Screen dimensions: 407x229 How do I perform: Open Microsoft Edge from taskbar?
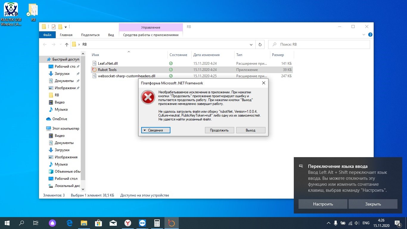point(70,223)
